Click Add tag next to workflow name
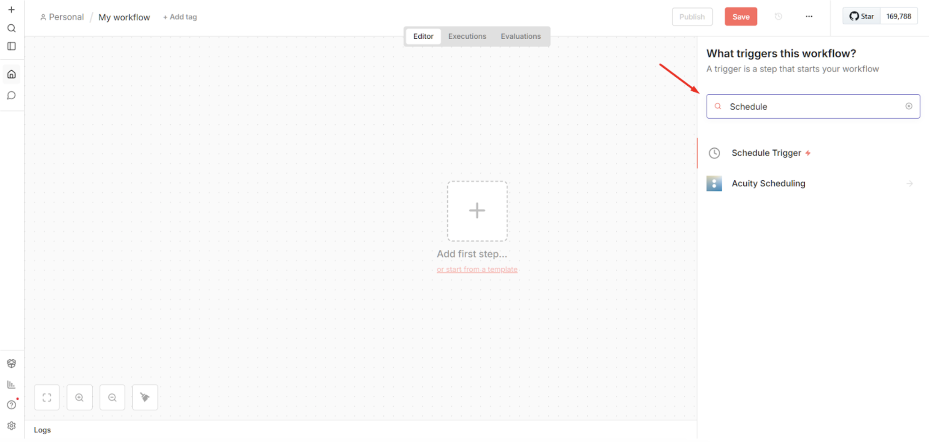 point(180,17)
